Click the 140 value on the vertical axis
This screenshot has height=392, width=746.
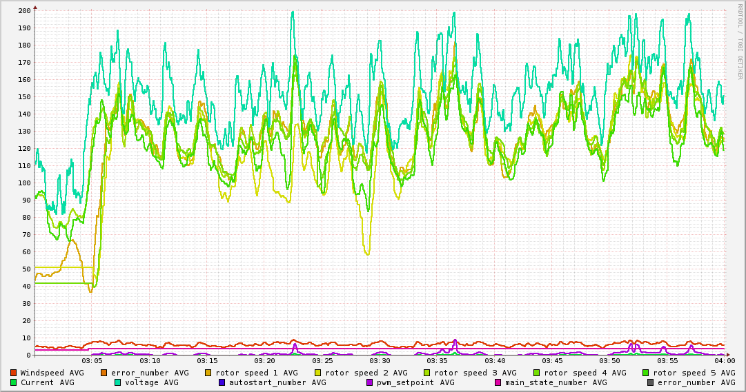tap(23, 114)
